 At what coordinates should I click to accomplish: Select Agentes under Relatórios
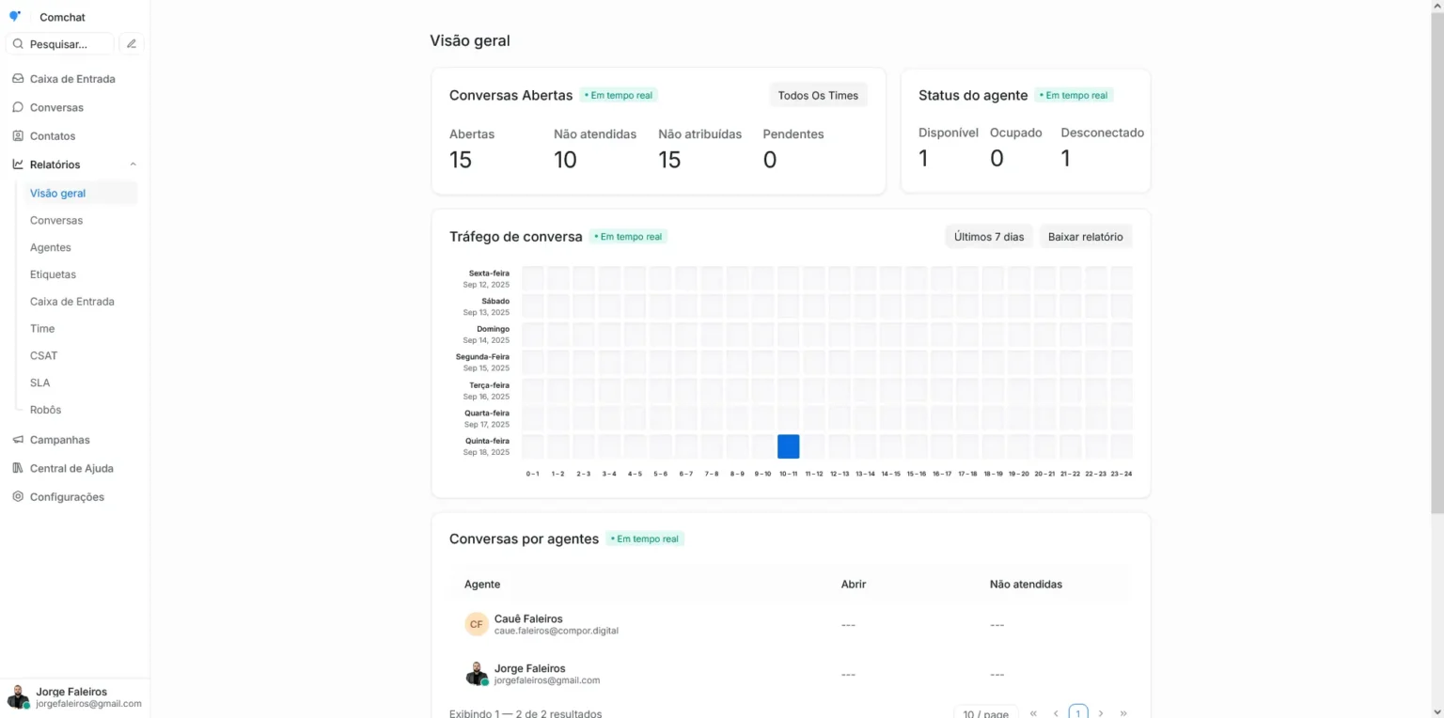(x=51, y=247)
